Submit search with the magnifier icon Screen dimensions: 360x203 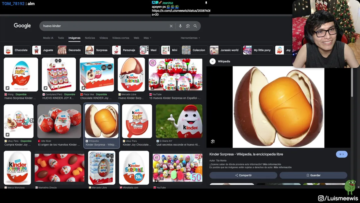pyautogui.click(x=195, y=26)
